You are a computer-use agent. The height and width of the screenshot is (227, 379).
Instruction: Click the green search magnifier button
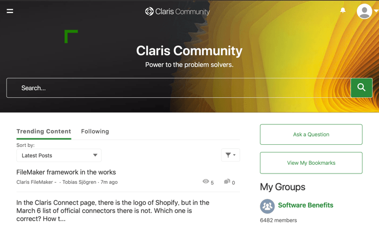click(x=361, y=88)
